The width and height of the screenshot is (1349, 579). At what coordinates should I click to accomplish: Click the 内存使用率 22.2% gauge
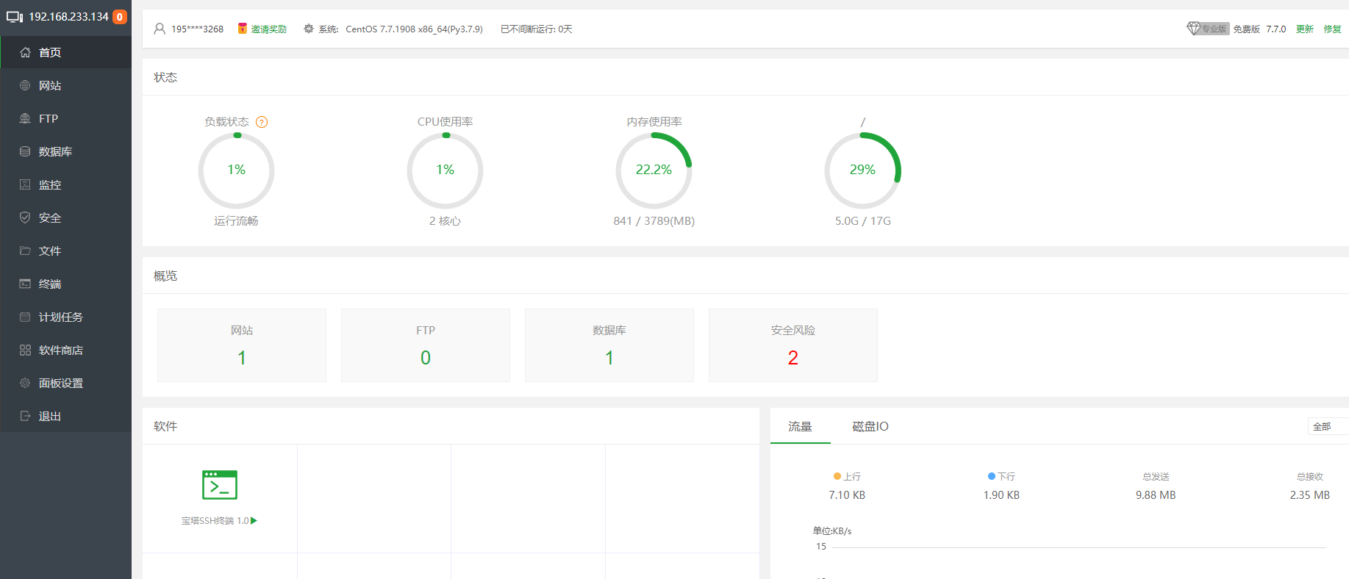point(654,170)
